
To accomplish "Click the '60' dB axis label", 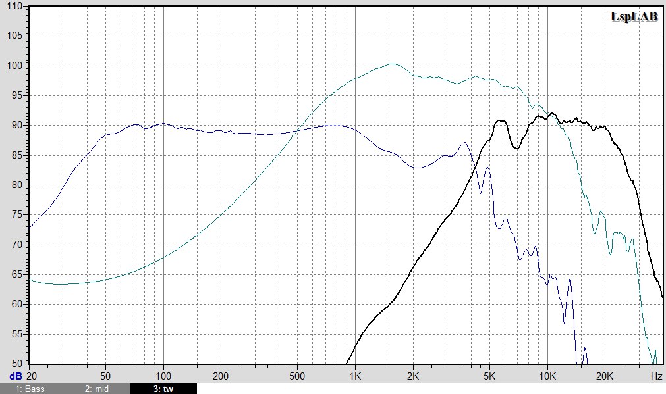I will (17, 304).
